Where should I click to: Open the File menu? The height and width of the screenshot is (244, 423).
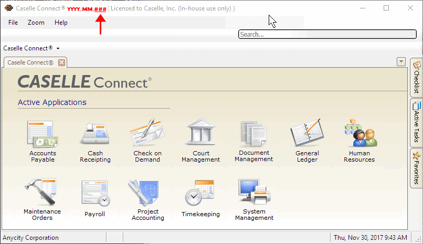click(13, 23)
